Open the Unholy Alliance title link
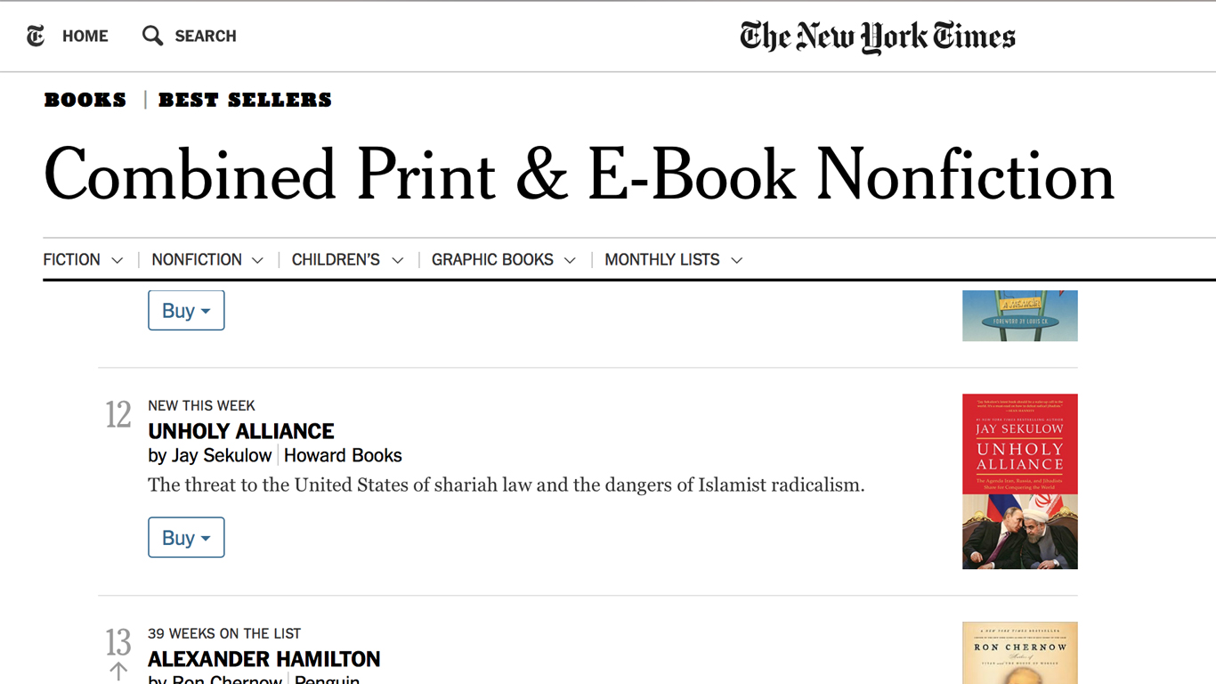 241,431
